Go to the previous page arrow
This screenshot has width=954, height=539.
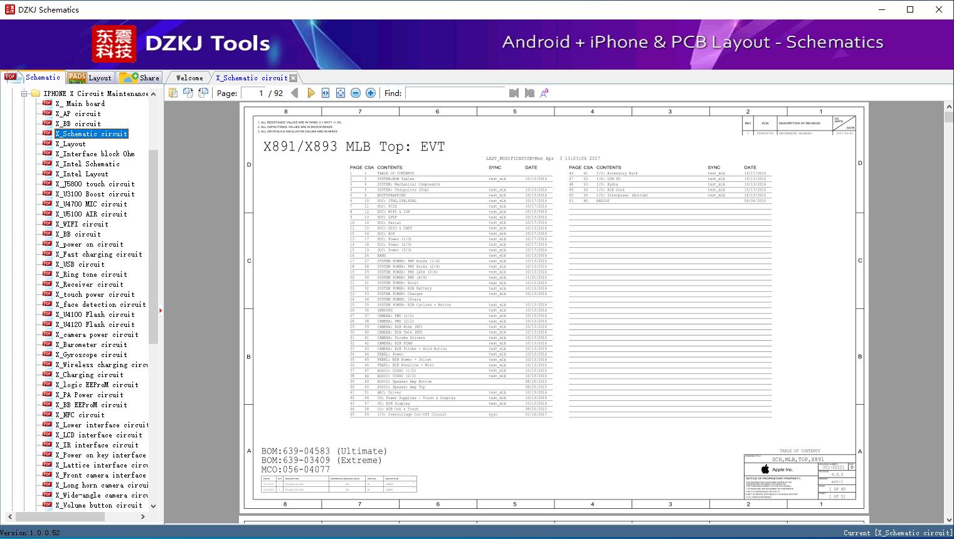[x=295, y=93]
